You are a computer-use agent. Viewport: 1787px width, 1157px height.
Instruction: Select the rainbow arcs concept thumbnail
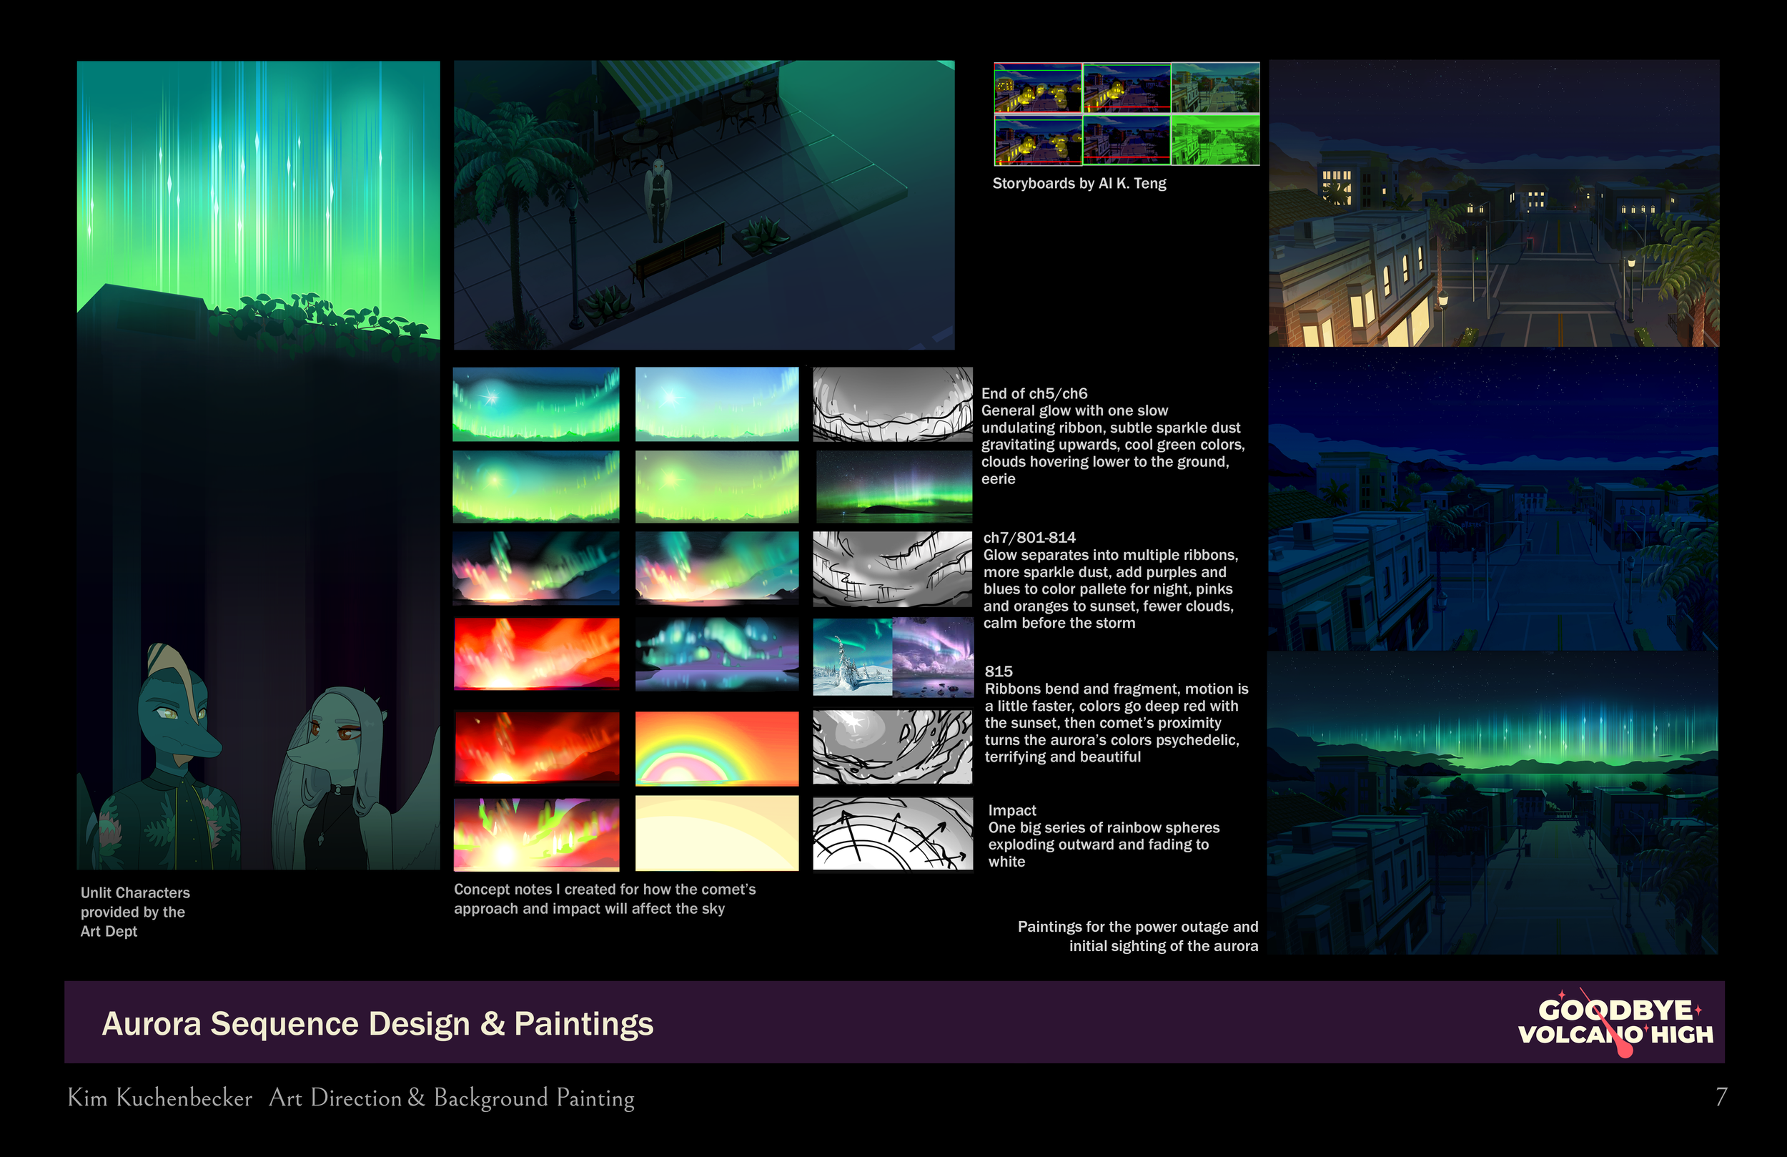point(717,748)
